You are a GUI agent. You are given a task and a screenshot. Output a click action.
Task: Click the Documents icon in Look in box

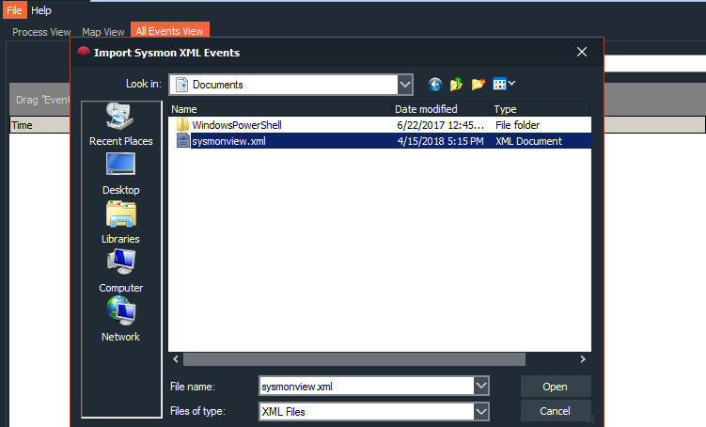click(181, 85)
